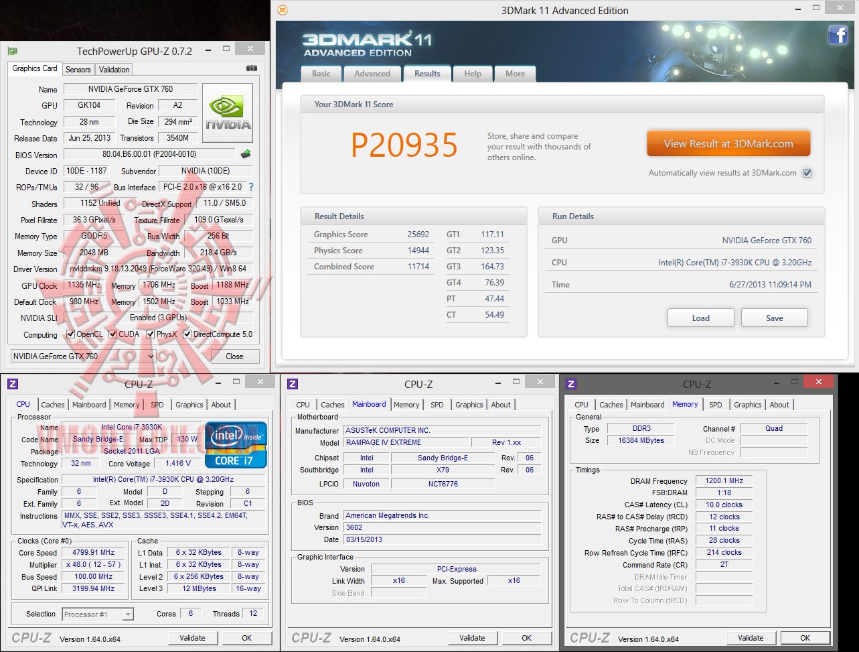Viewport: 859px width, 652px height.
Task: Click the GPU-Z Name field NVIDIA GeForce GTX 760
Action: click(x=131, y=89)
